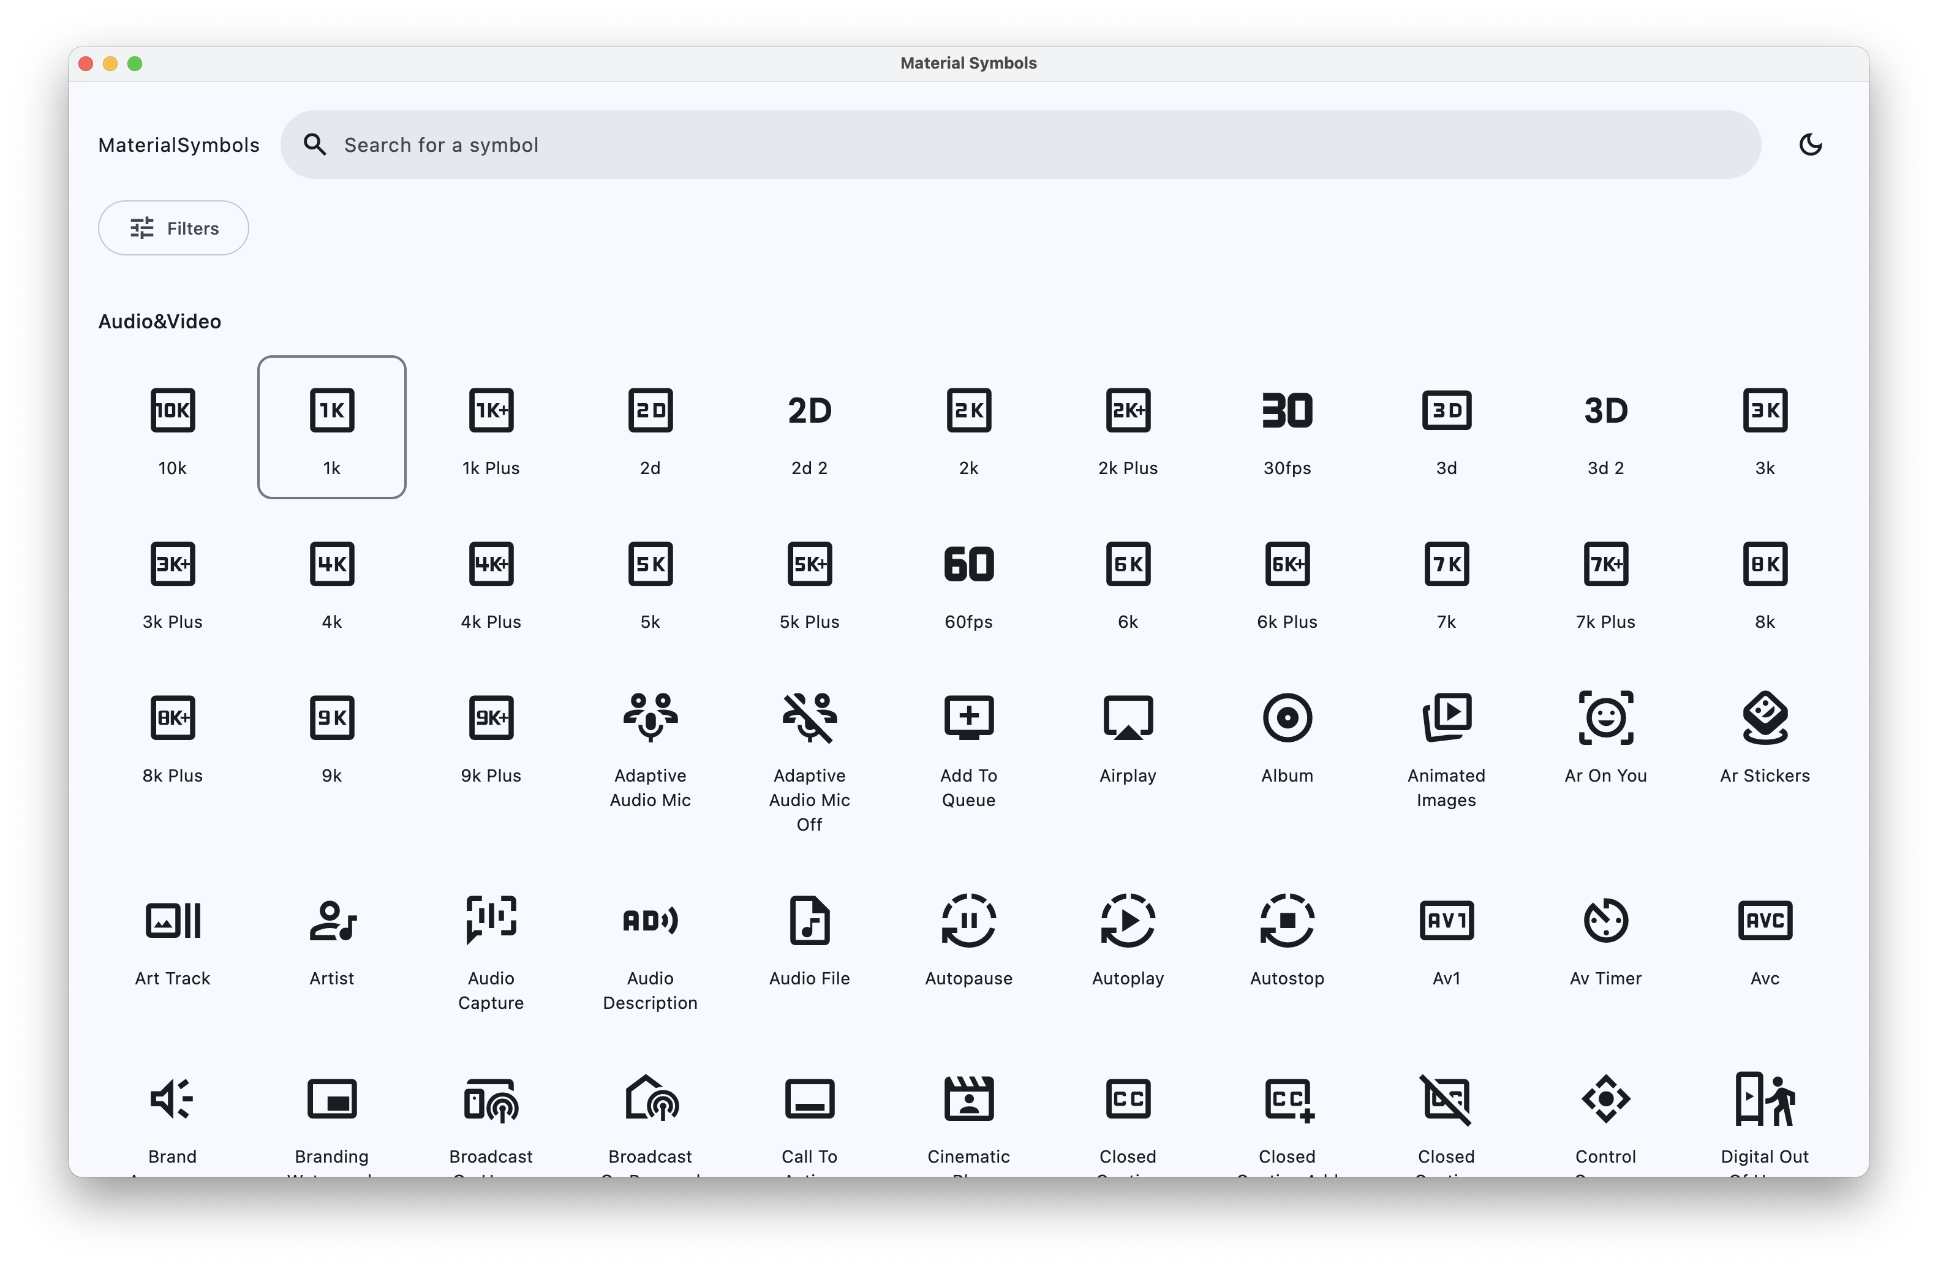Select the 6k symbol
This screenshot has height=1268, width=1938.
1128,564
